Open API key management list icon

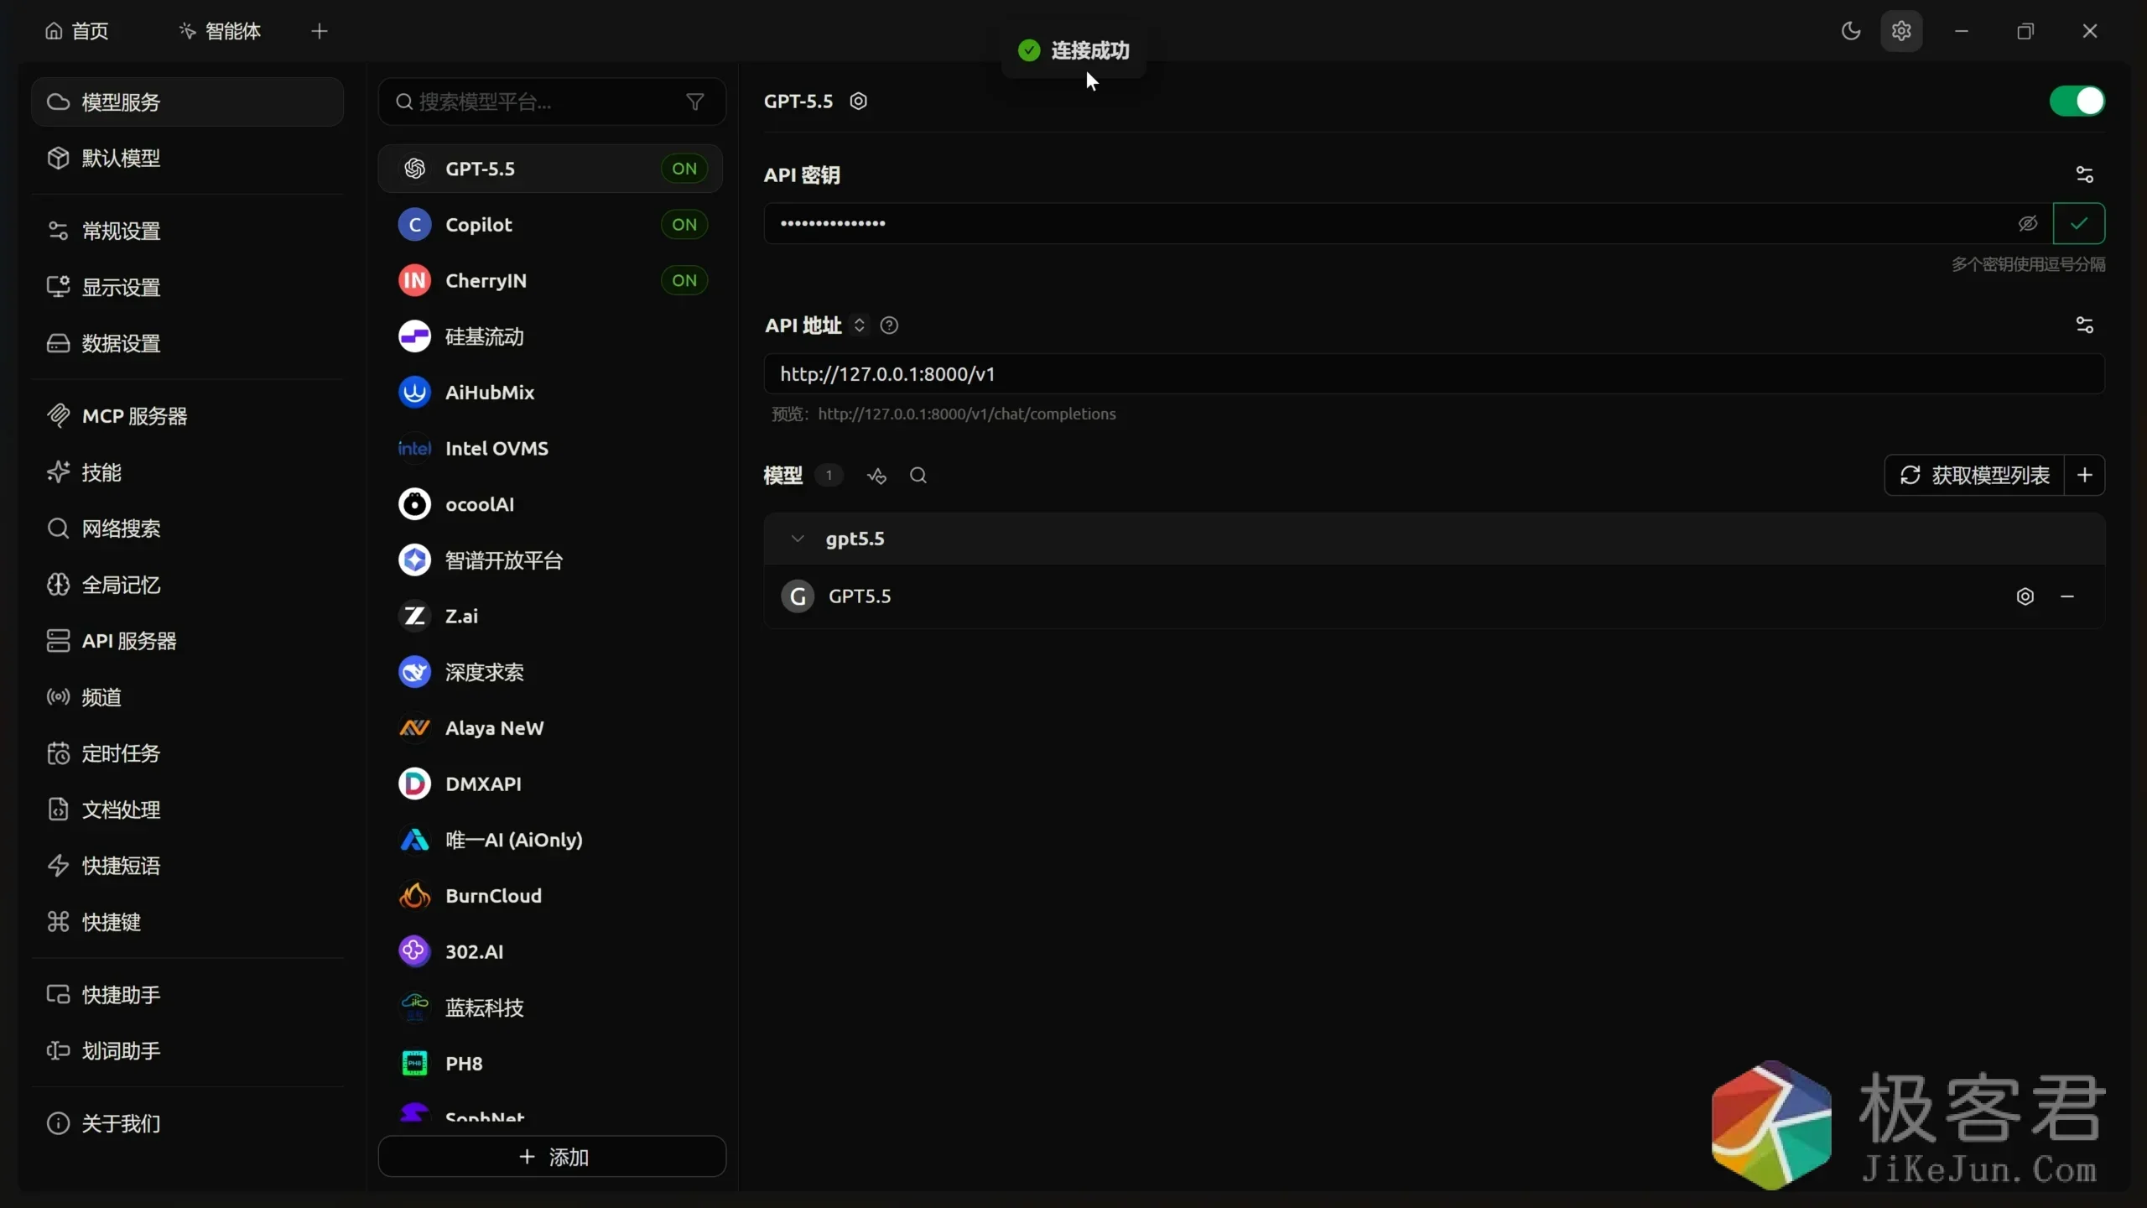(2084, 174)
